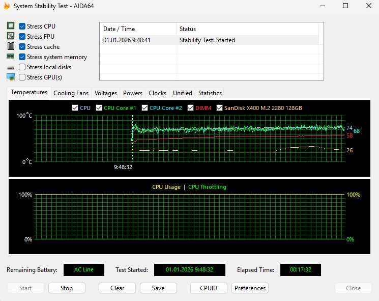Toggle the CPU Core #1 graph checkbox
Viewport: 379px width, 301px height.
pyautogui.click(x=99, y=107)
